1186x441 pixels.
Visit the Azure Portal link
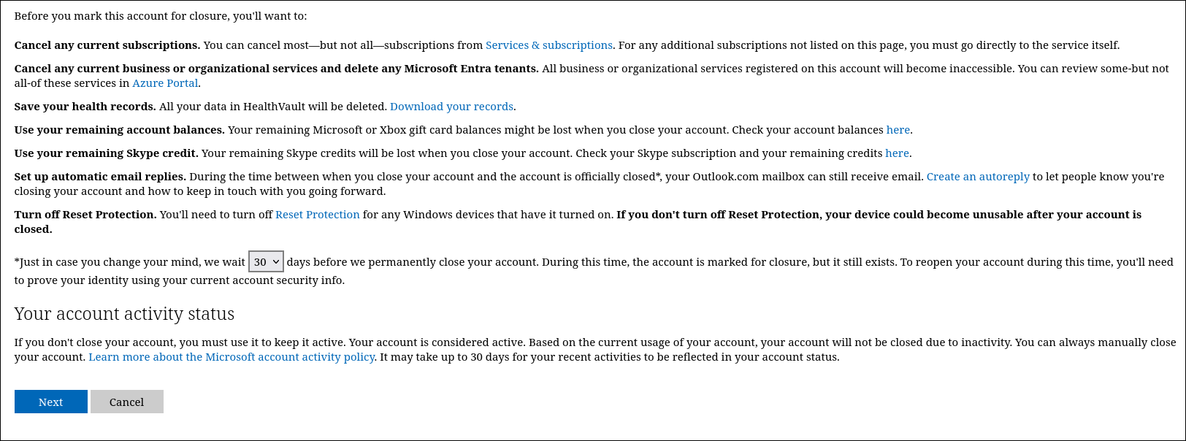coord(165,83)
